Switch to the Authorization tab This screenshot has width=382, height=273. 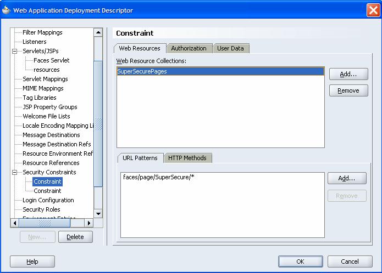189,48
